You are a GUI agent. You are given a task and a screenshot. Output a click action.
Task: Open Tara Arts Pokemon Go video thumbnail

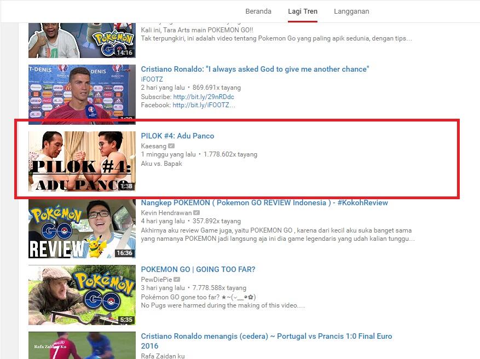(82, 40)
